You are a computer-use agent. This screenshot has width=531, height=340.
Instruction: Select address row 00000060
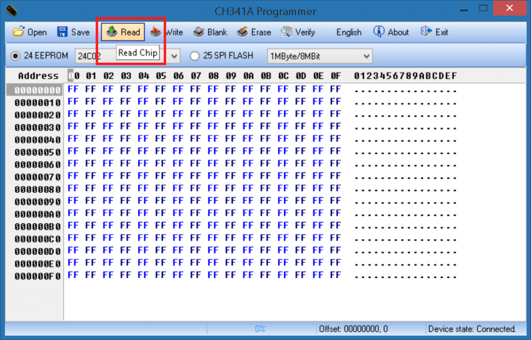tap(37, 165)
